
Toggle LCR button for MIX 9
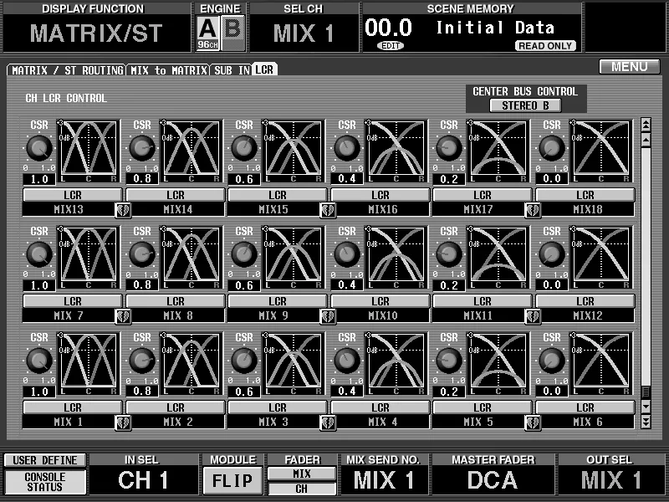pyautogui.click(x=278, y=301)
